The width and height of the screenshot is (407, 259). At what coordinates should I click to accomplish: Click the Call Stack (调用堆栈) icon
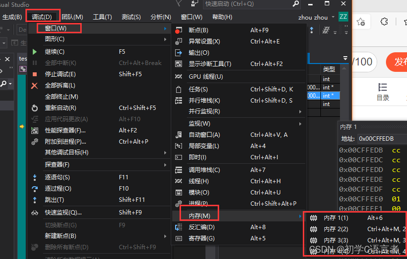pyautogui.click(x=179, y=170)
